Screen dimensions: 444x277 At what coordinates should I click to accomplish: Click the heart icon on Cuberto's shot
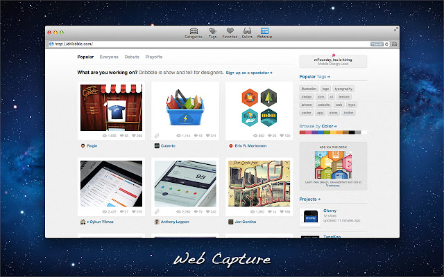pos(208,136)
